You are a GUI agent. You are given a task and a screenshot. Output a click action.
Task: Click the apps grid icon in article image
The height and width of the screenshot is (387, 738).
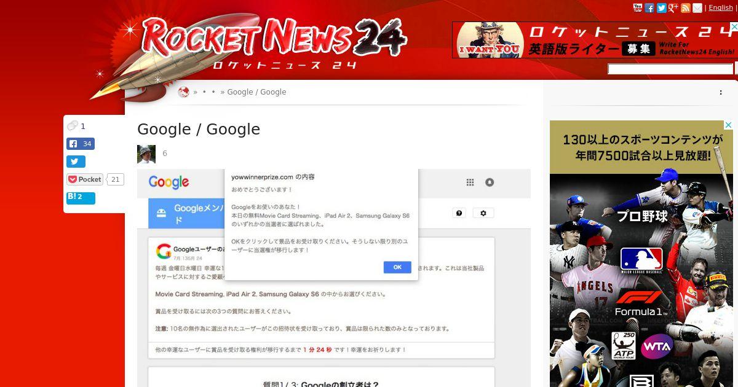pyautogui.click(x=470, y=182)
